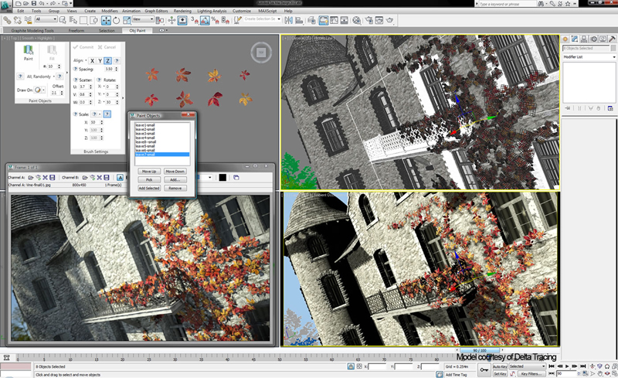Click the black color swatch in frame window
Viewport: 618px width, 378px height.
(x=222, y=177)
